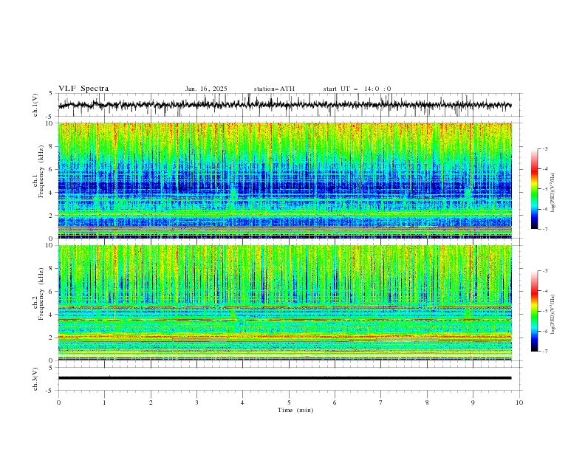Click inside the ch.1 spectrogram panel
585x452 pixels.
[x=285, y=180]
